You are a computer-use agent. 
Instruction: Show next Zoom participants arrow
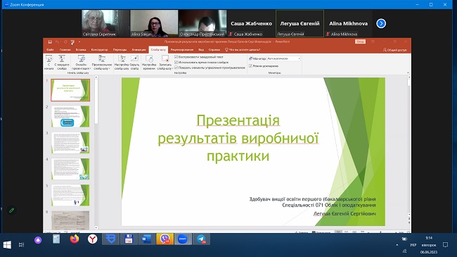click(x=381, y=23)
